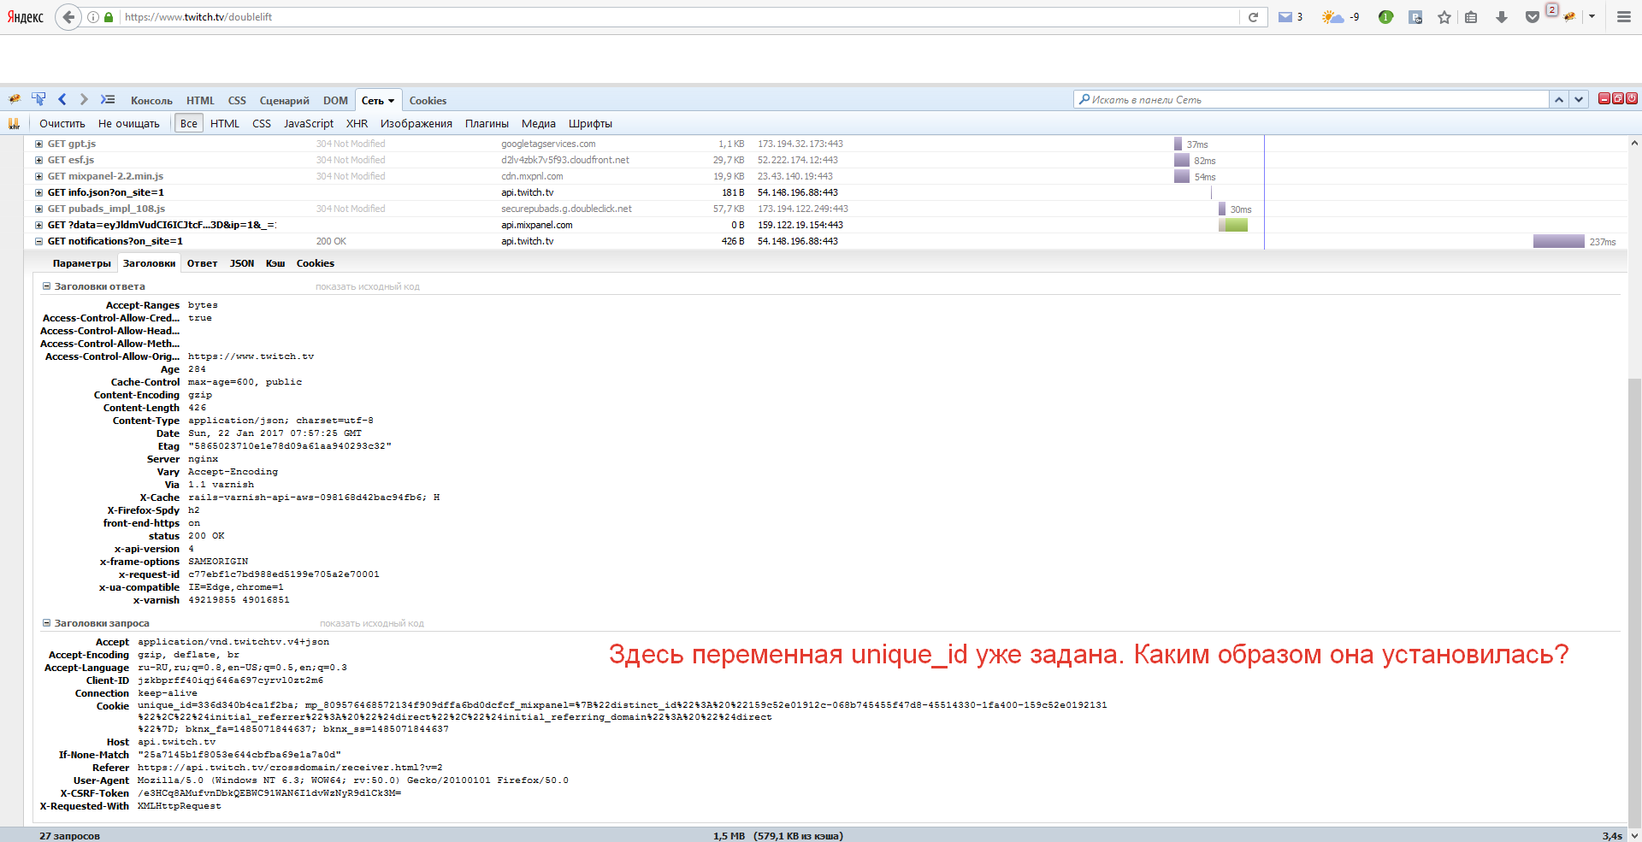Reload the page with the refresh icon
Image resolution: width=1642 pixels, height=842 pixels.
[1253, 17]
